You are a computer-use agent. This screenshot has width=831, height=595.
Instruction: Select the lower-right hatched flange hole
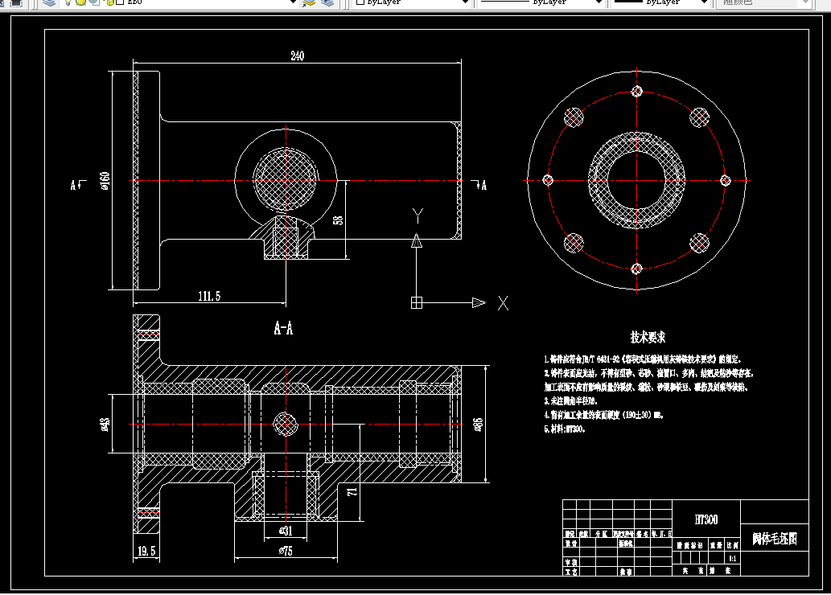coord(700,243)
